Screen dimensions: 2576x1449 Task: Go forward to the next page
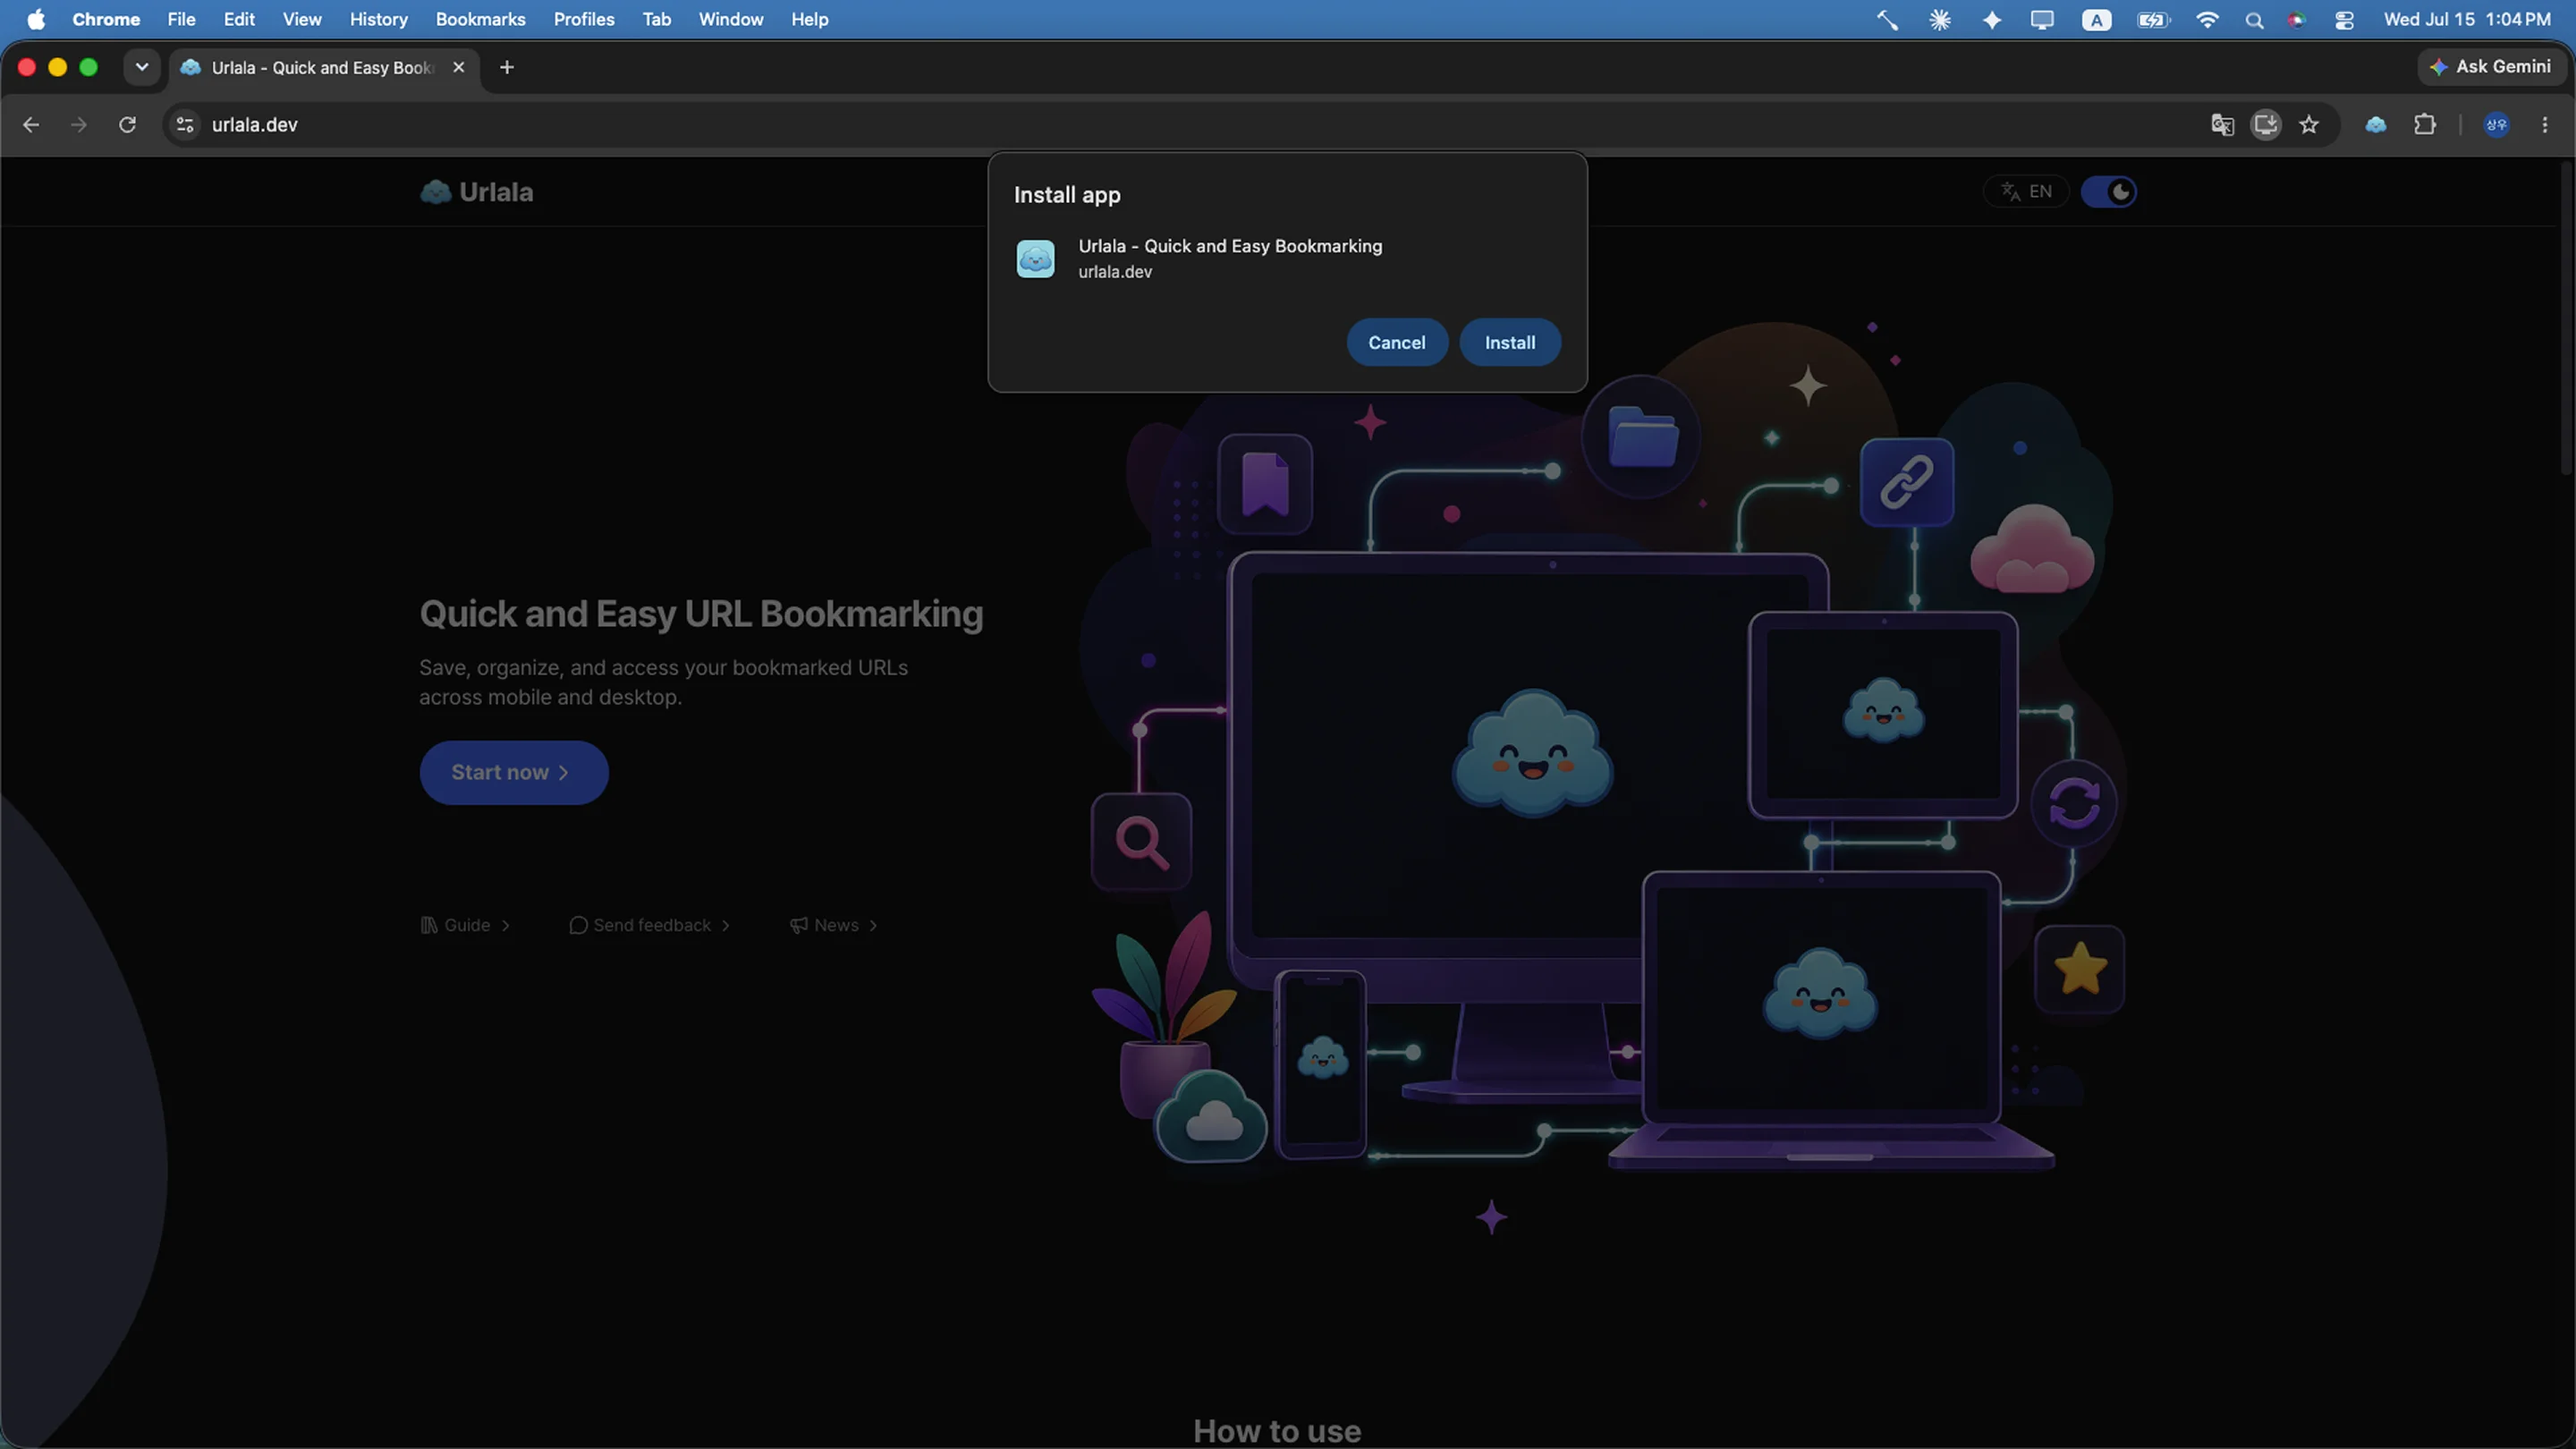point(79,124)
